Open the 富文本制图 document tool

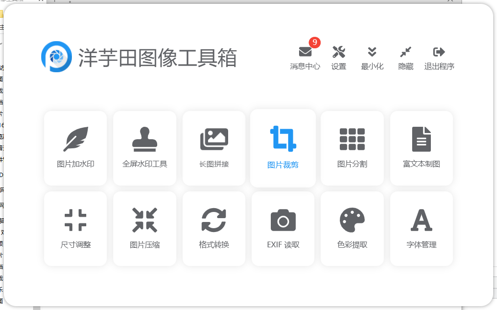pos(421,148)
